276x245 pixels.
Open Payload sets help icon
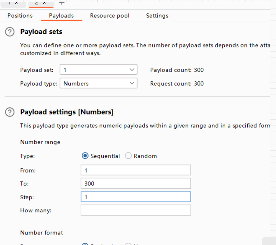point(10,32)
